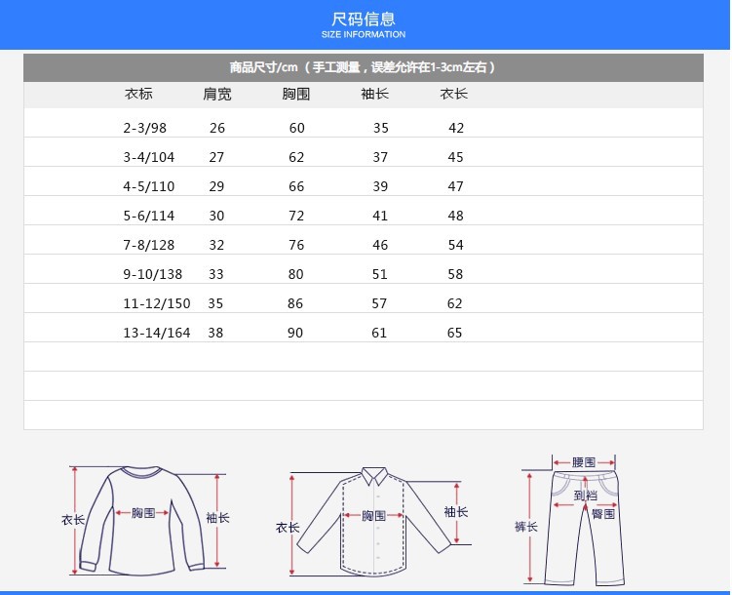Click length value 54 in 7-8/128 row
732x595 pixels.
(455, 245)
